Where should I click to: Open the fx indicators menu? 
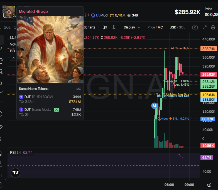pos(114,27)
